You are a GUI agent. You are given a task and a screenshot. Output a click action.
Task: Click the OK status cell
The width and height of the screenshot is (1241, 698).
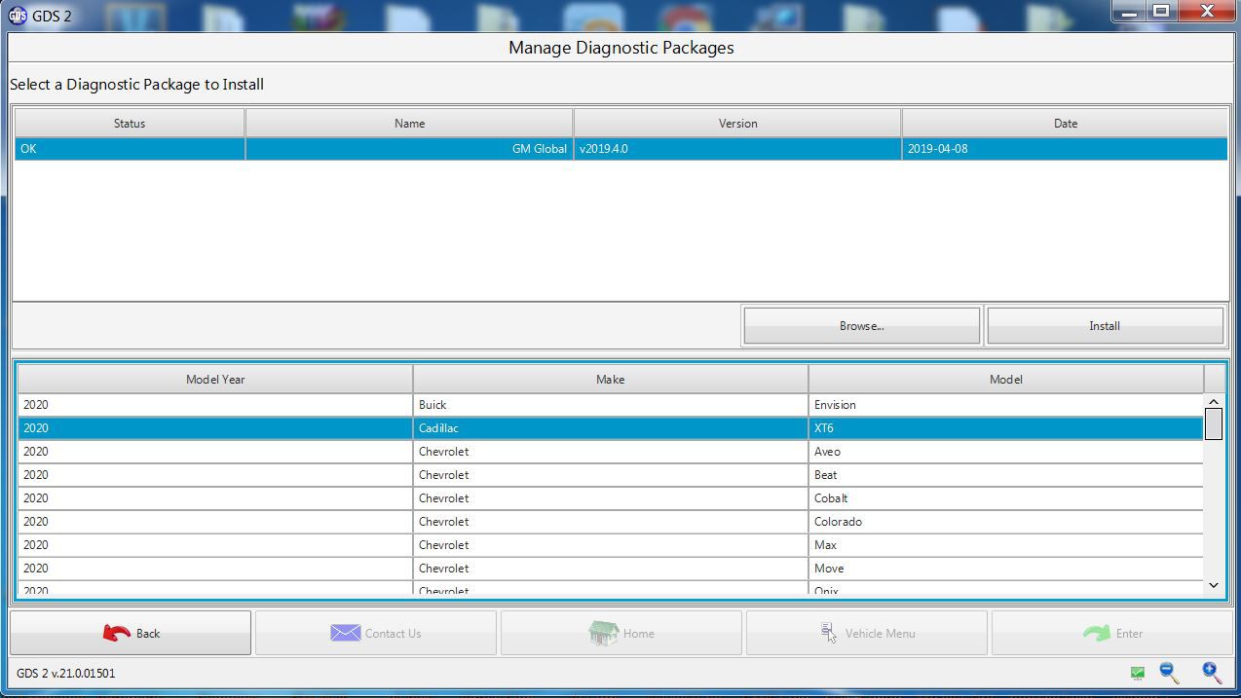(x=130, y=149)
